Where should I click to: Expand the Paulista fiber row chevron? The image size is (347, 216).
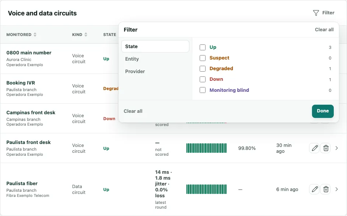click(x=337, y=189)
